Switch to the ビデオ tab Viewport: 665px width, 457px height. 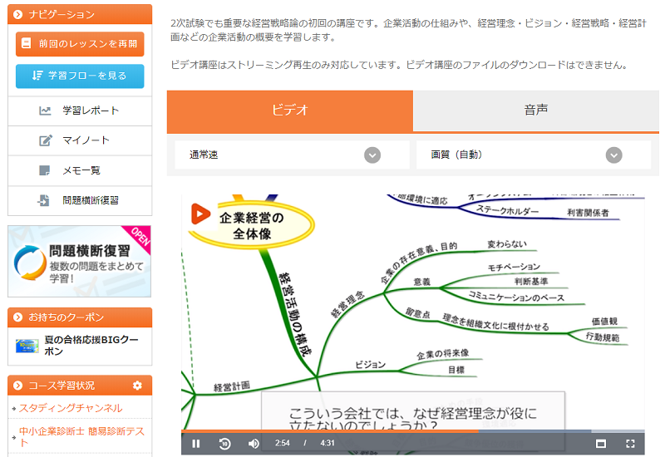[x=289, y=111]
